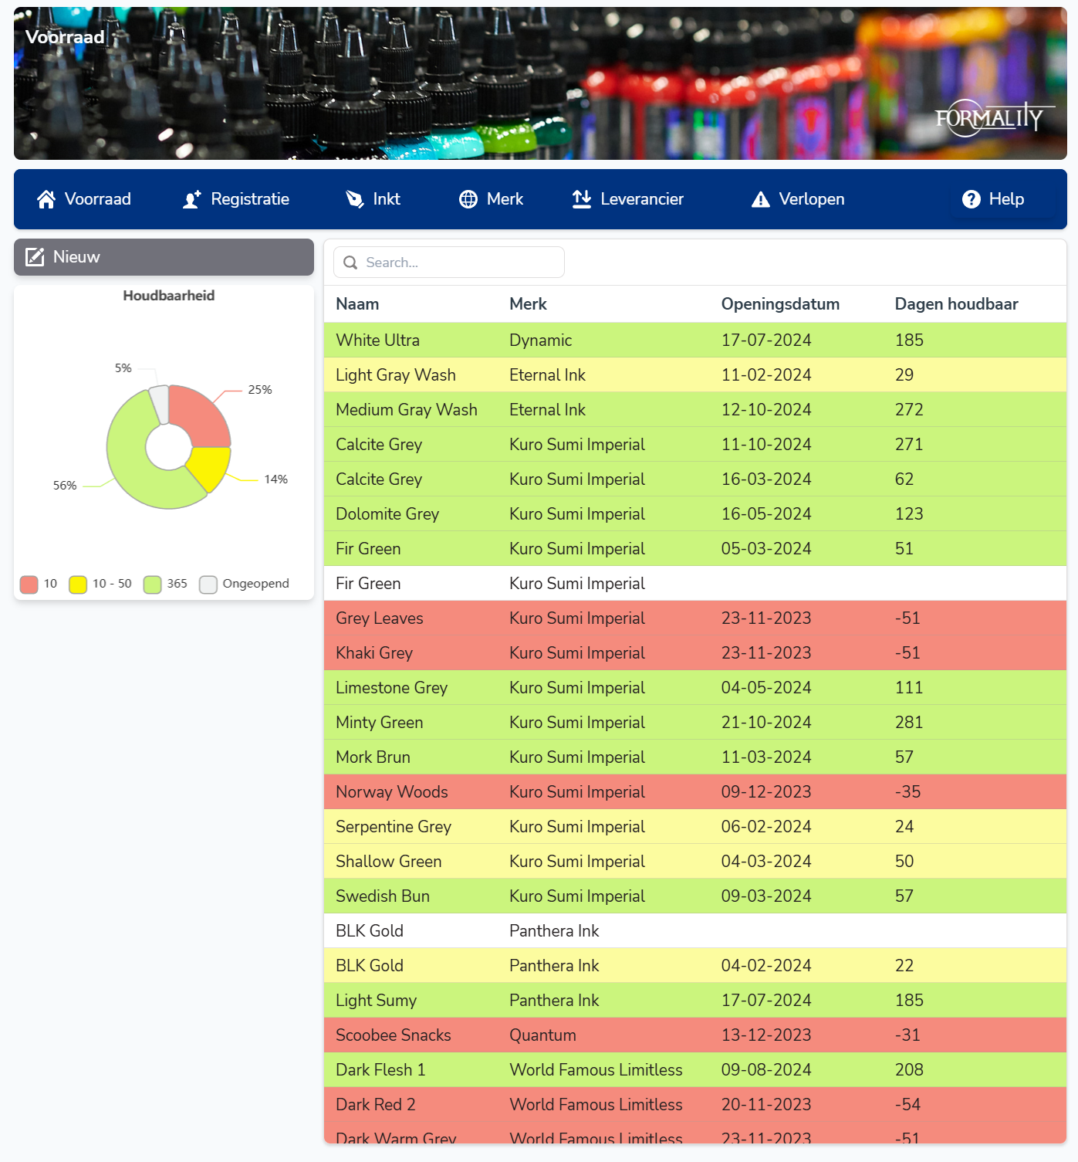The width and height of the screenshot is (1078, 1162).
Task: Click -35 days value for Norway Woods
Action: point(907,792)
